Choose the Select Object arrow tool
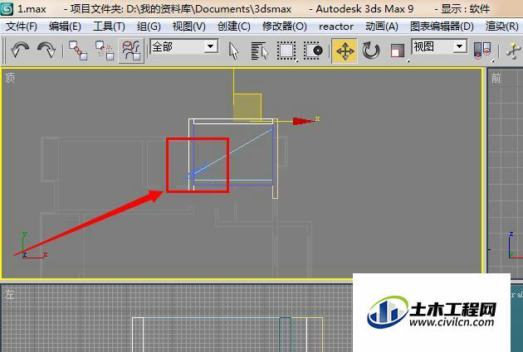 coord(234,51)
